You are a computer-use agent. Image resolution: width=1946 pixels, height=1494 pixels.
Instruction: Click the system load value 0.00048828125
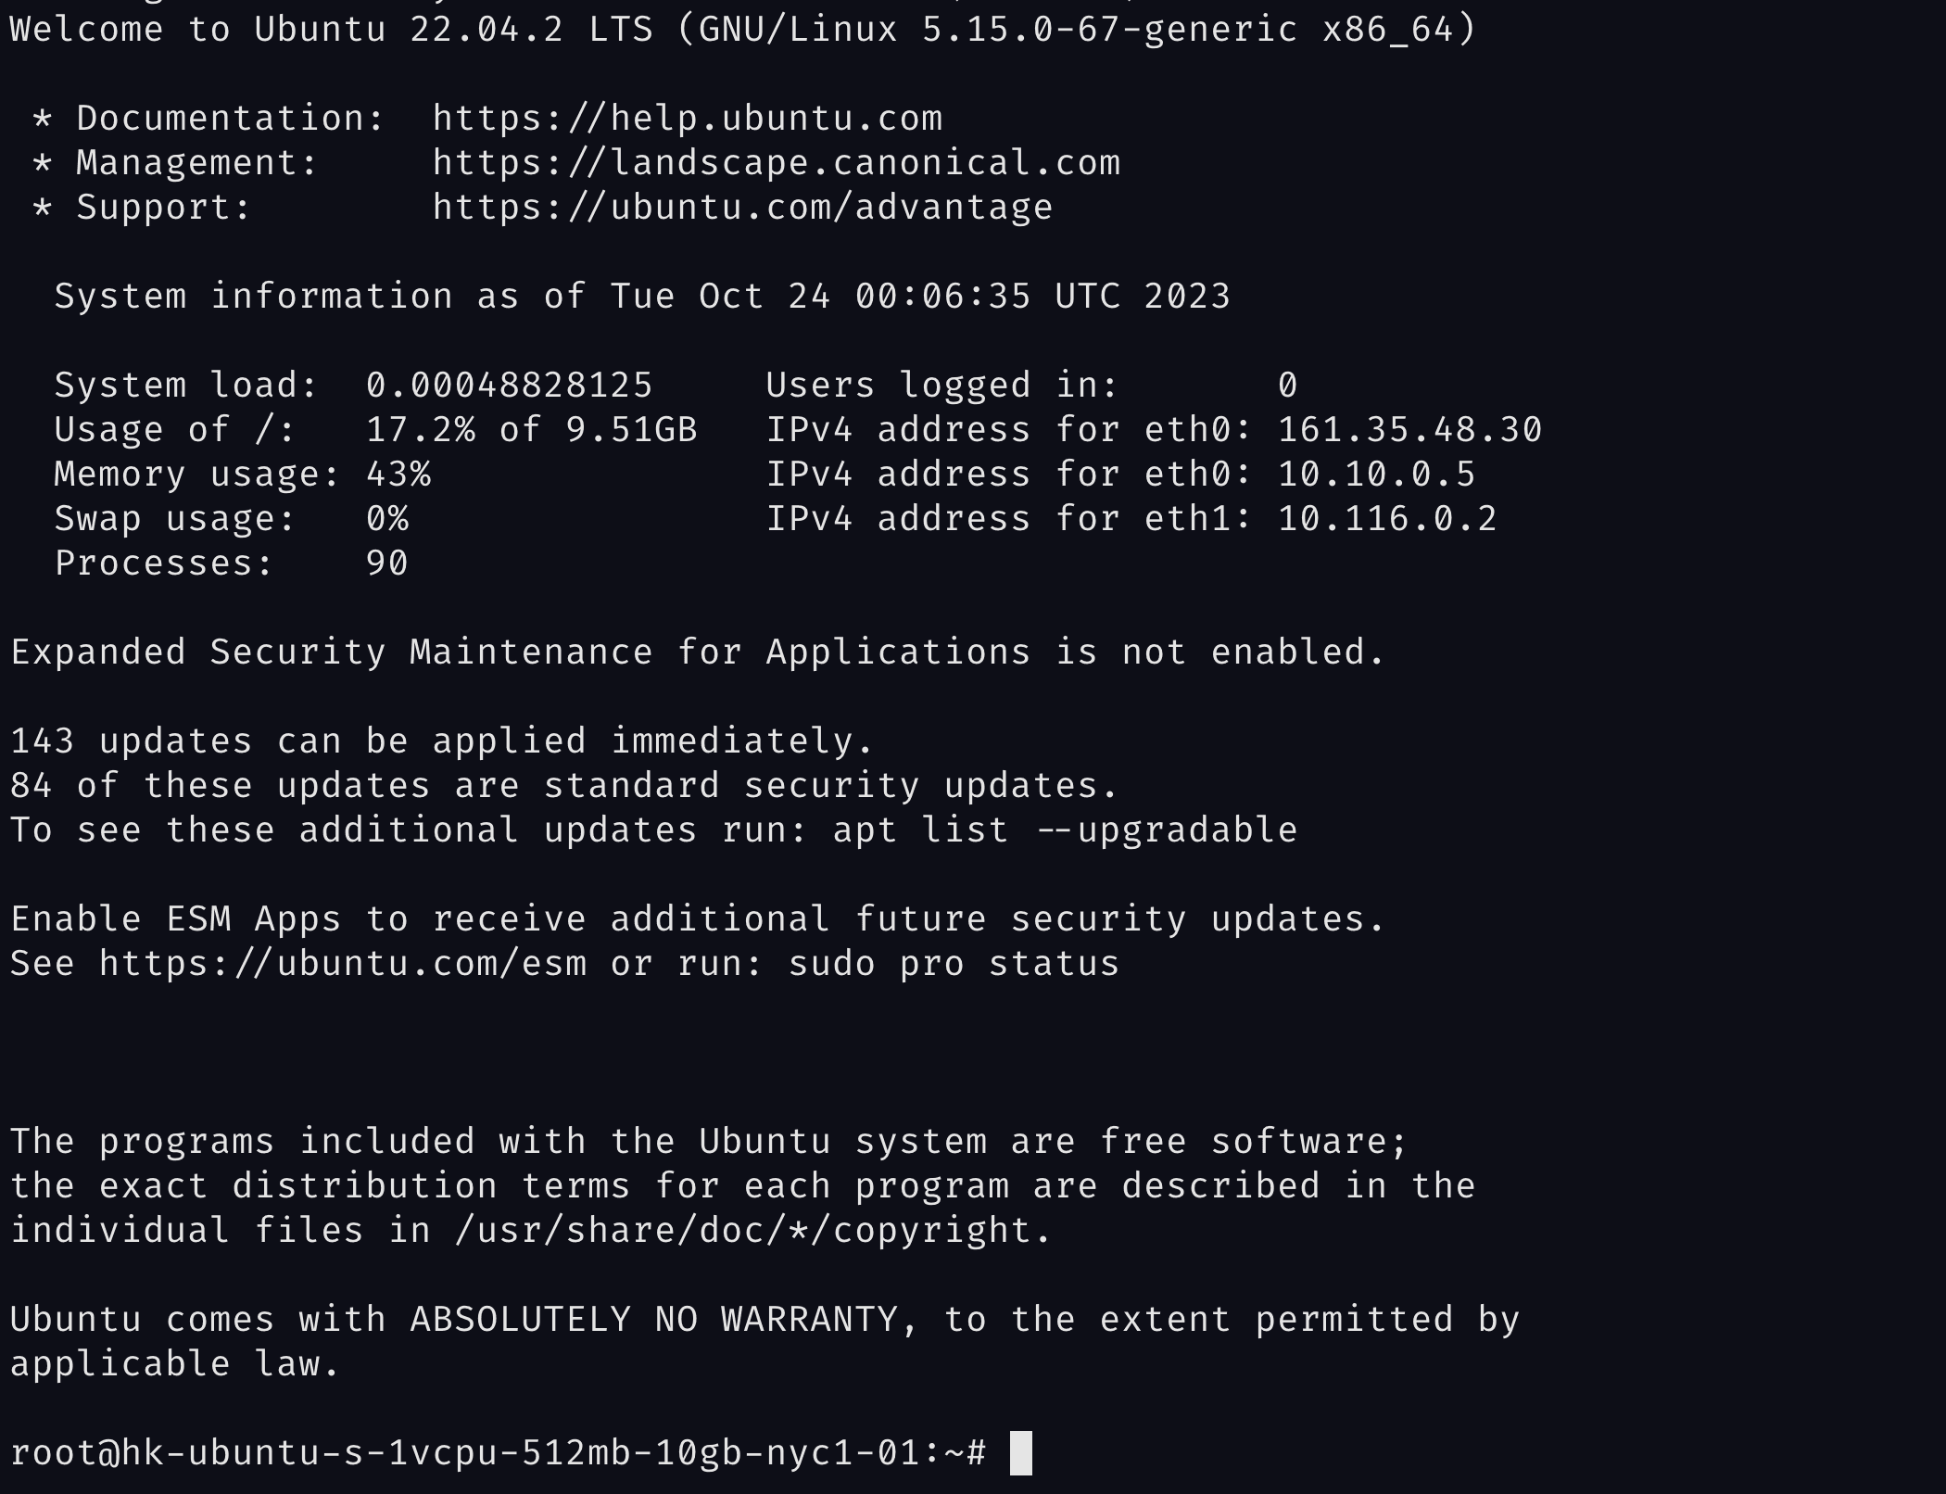pos(509,386)
